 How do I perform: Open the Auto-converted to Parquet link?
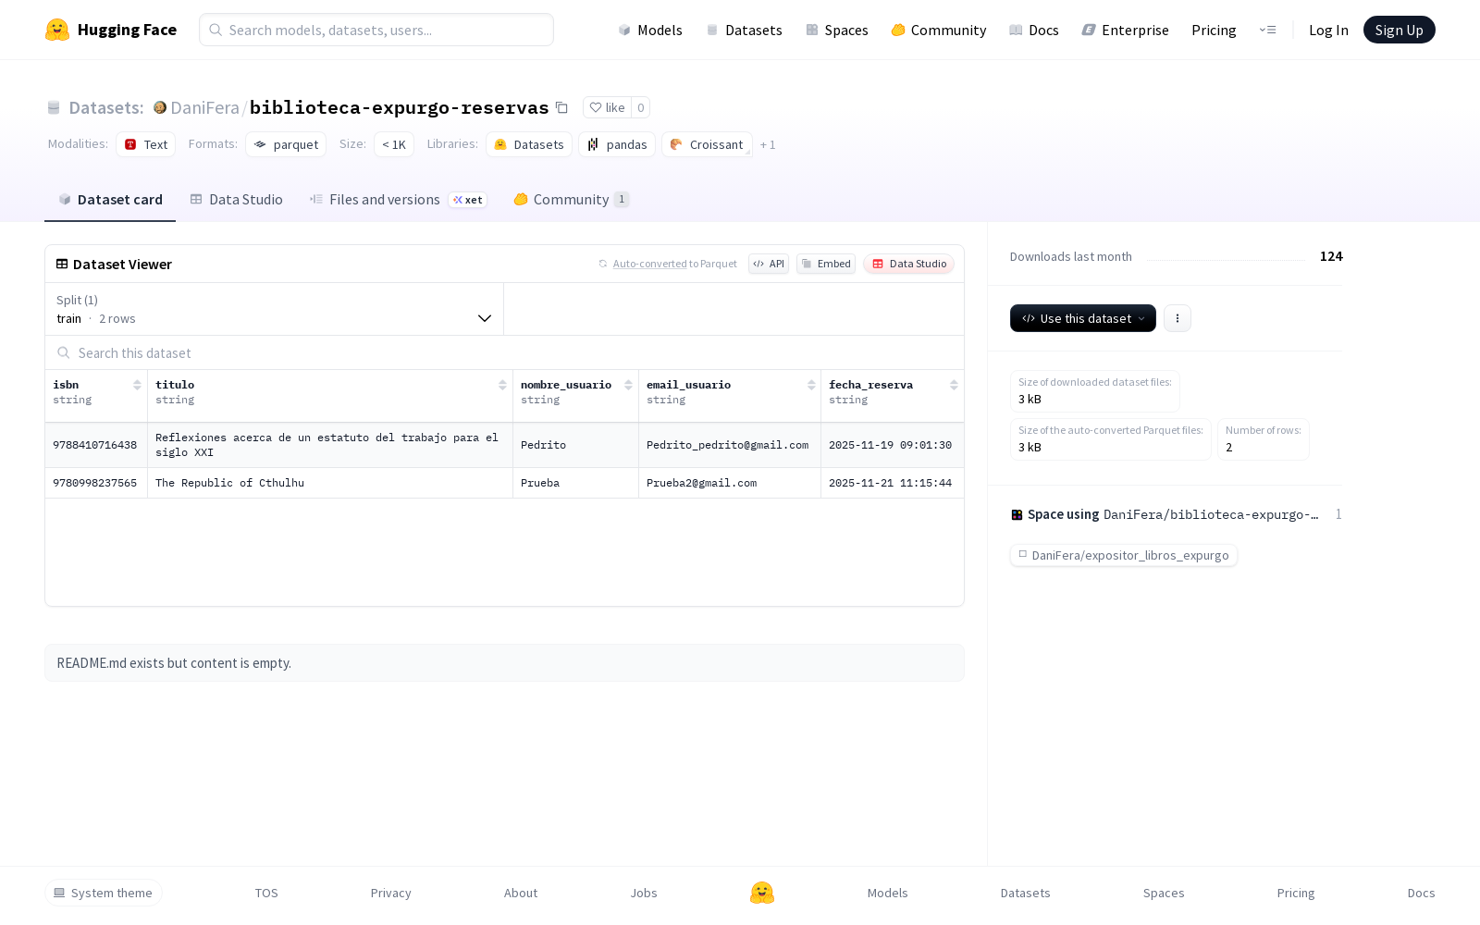(668, 264)
